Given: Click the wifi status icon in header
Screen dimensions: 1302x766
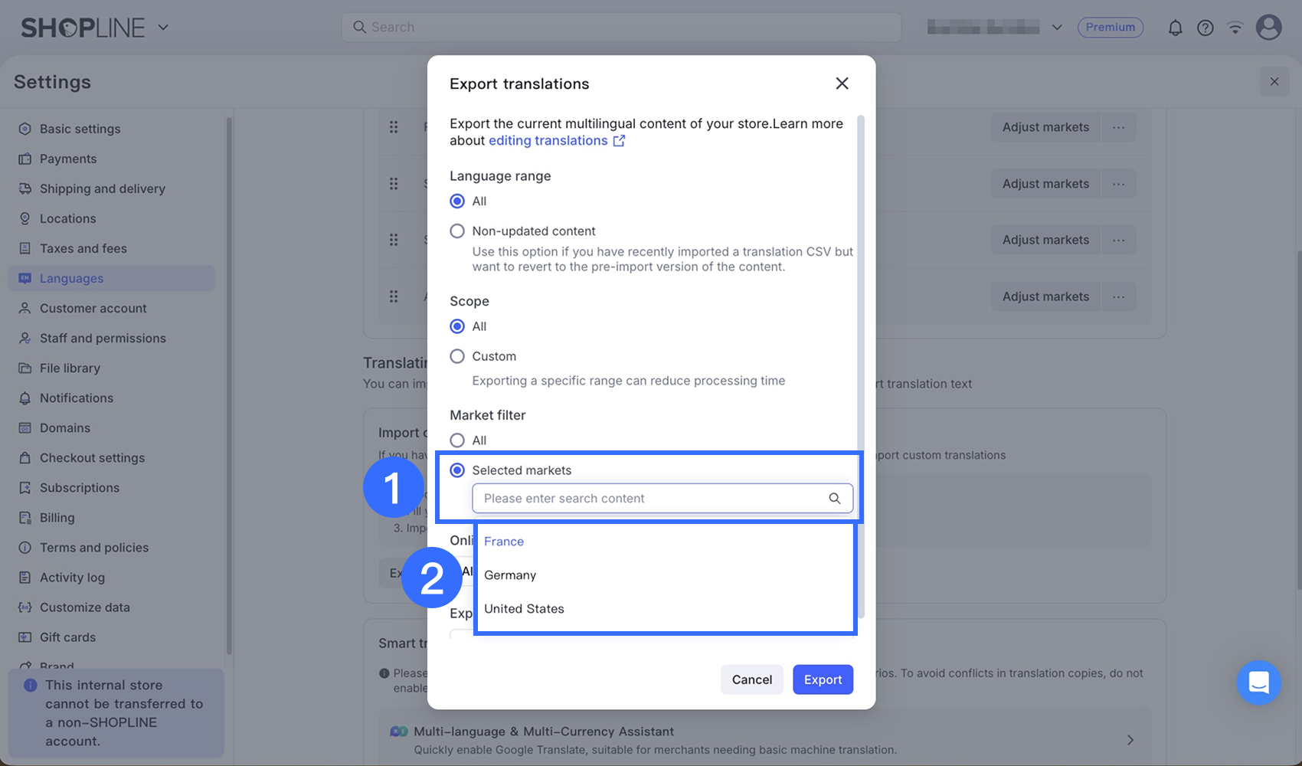Looking at the screenshot, I should (1235, 28).
